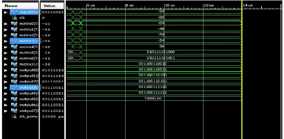Click the metric6 bus icon

(14, 58)
